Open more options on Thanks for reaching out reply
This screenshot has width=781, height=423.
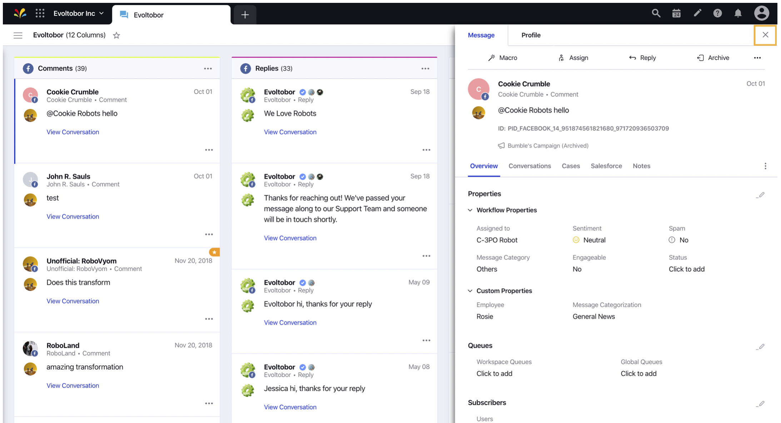(426, 256)
